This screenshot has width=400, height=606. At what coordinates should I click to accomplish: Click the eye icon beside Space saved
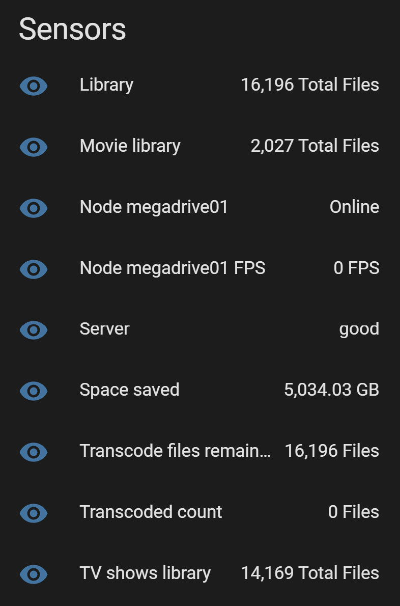click(x=34, y=391)
